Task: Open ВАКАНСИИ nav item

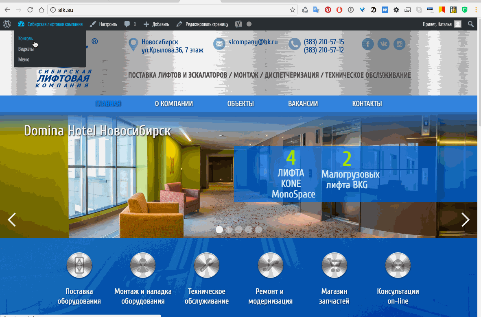Action: click(x=303, y=104)
